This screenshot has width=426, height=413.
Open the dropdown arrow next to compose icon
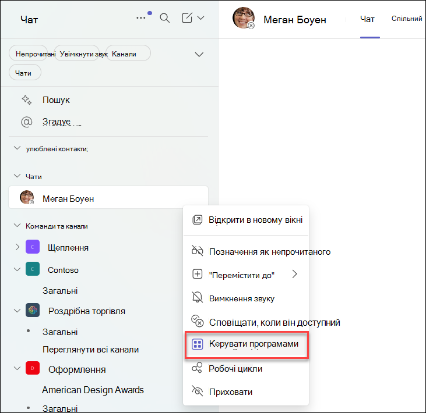coord(201,18)
